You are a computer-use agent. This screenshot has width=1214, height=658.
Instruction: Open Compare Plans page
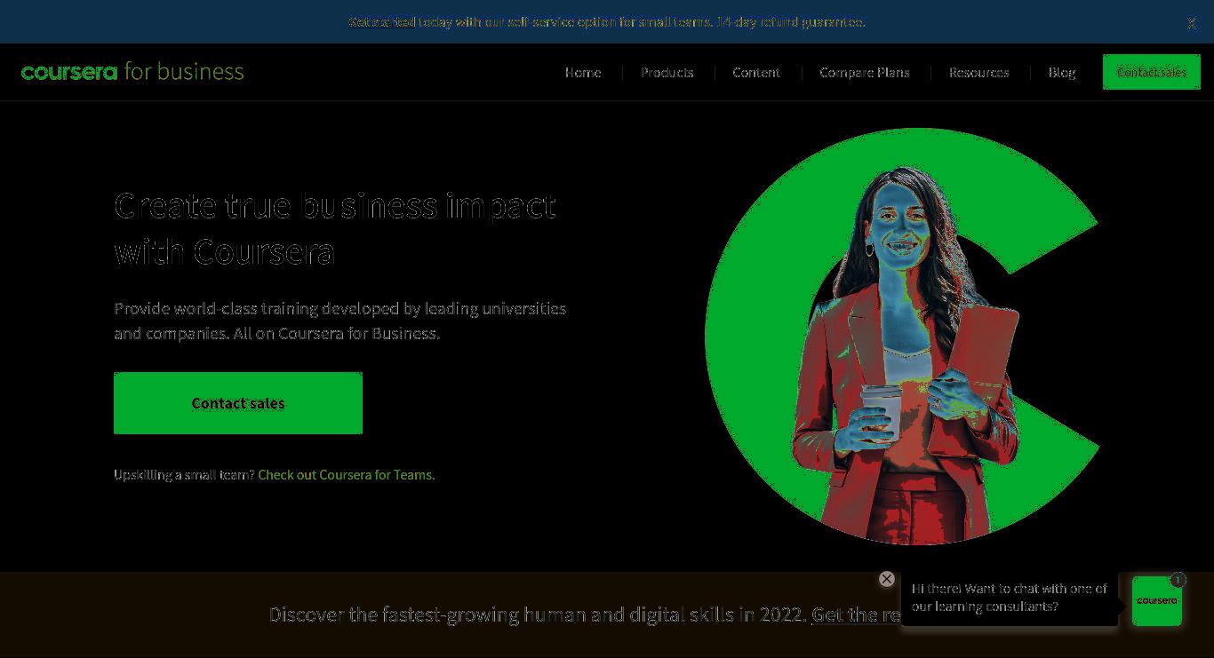tap(865, 72)
